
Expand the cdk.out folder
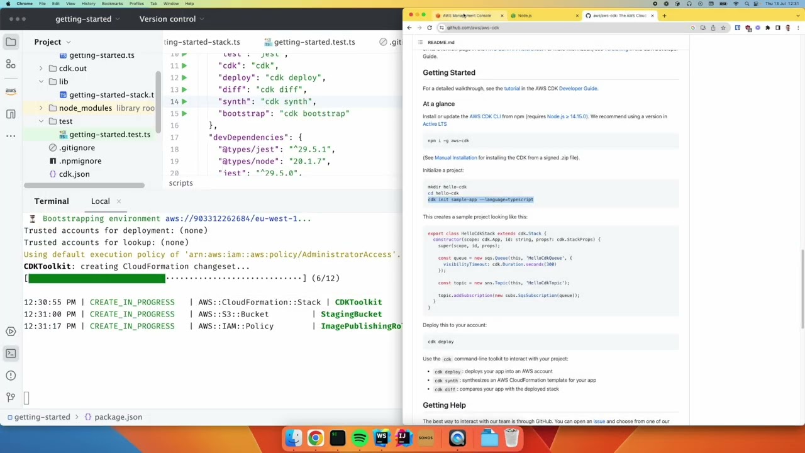click(x=41, y=69)
